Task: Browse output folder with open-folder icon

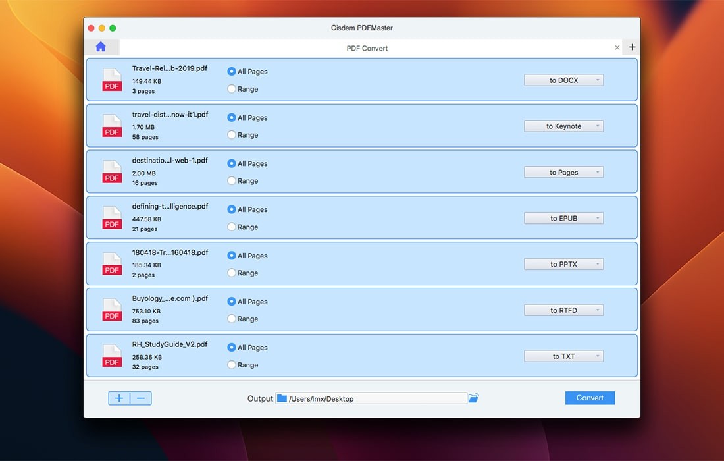Action: [474, 398]
